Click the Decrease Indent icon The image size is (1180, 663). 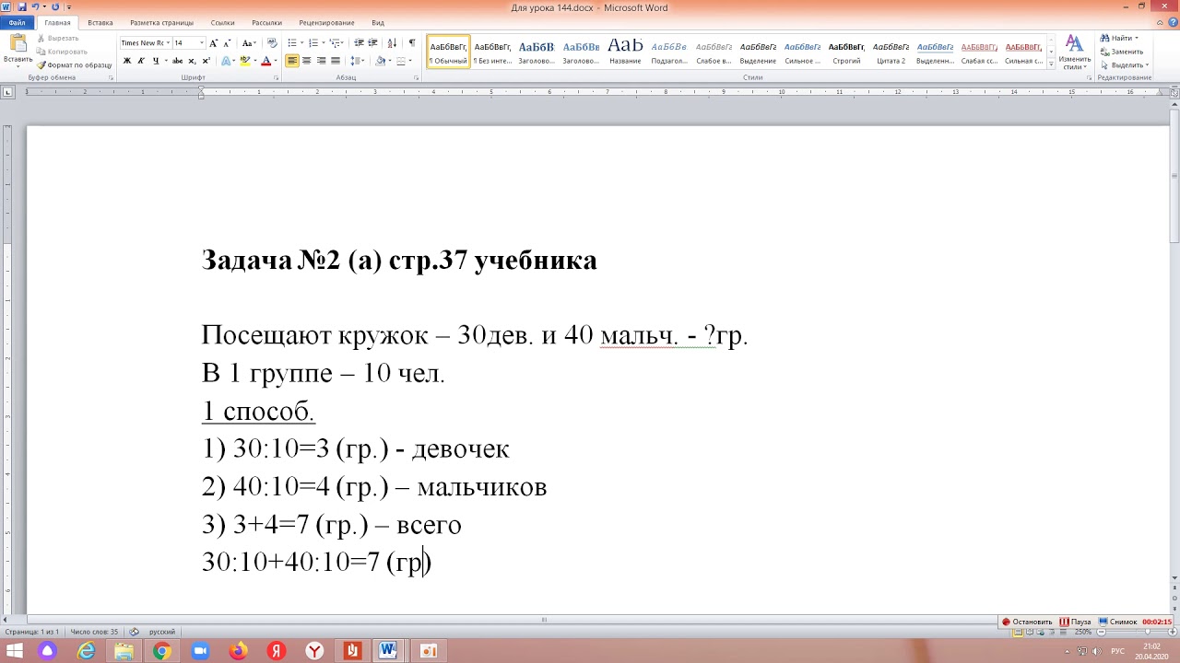coord(359,43)
